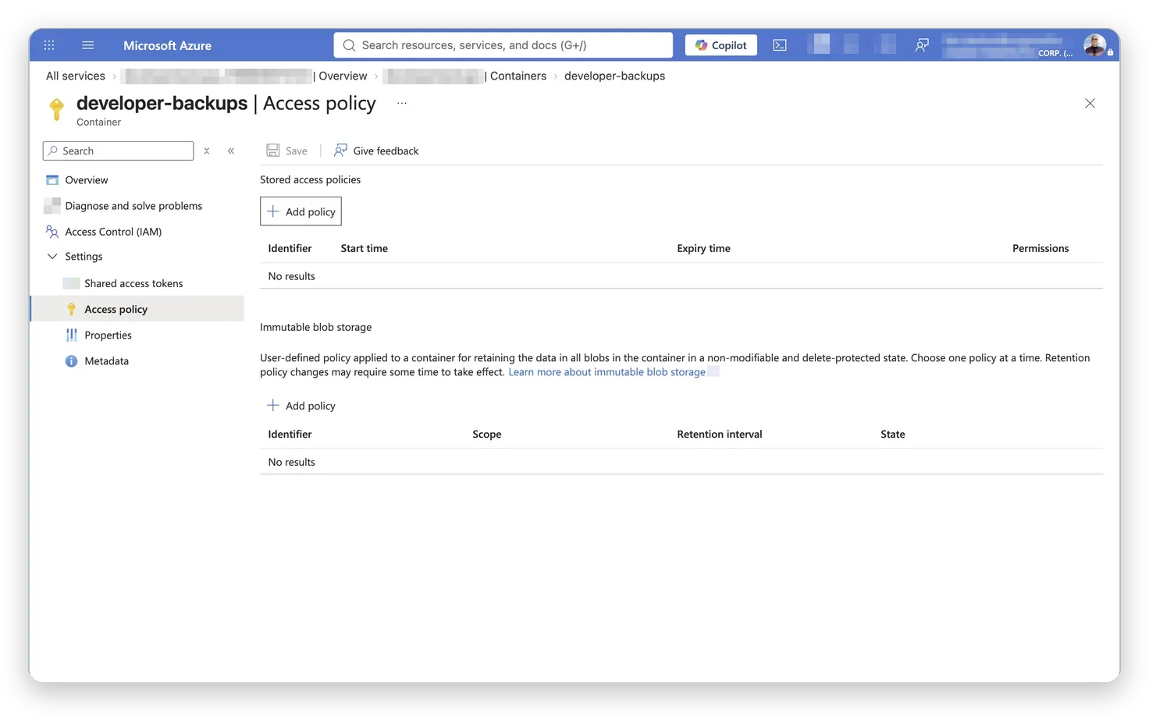Click the Save toolbar button
This screenshot has height=717, width=1149.
click(287, 151)
